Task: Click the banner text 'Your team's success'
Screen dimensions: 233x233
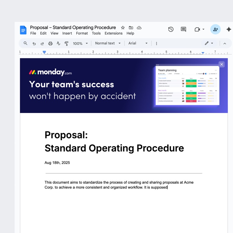Action: coord(71,84)
